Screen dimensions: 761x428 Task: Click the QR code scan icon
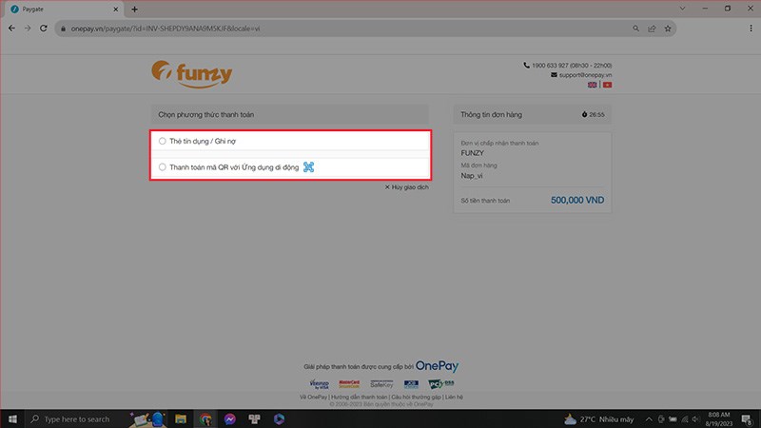click(x=308, y=167)
